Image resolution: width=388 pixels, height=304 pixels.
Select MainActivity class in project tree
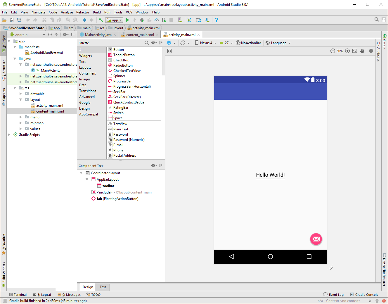(46, 70)
